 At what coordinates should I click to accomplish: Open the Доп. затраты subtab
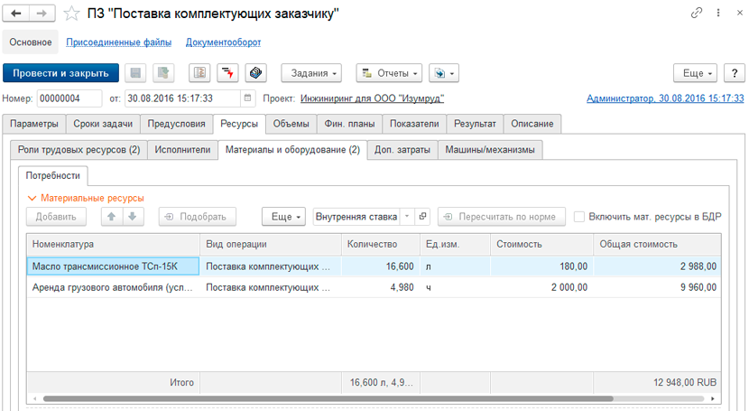(x=402, y=150)
